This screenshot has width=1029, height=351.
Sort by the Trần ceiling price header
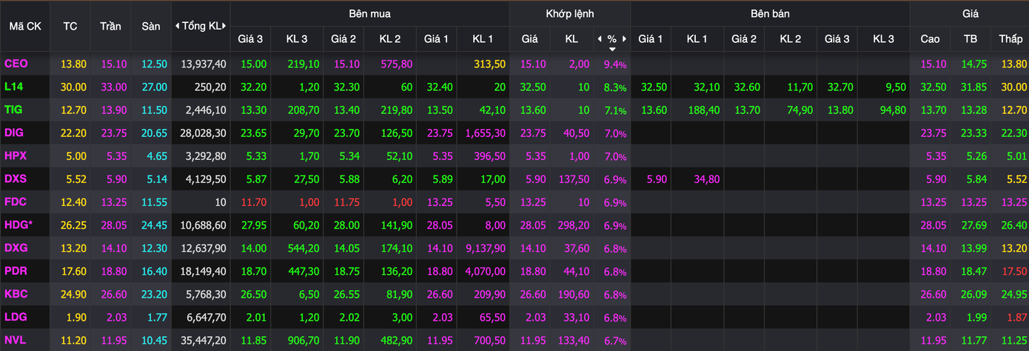coord(110,26)
